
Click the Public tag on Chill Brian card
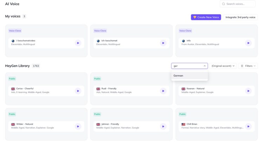click(182, 114)
